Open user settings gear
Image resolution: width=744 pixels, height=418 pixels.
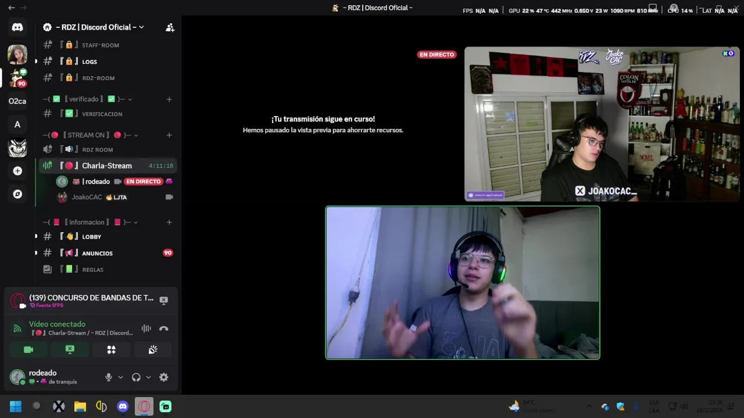click(164, 377)
